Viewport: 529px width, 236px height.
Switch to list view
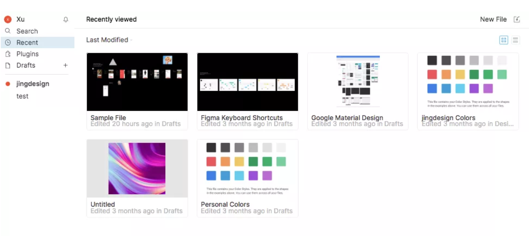pos(515,40)
